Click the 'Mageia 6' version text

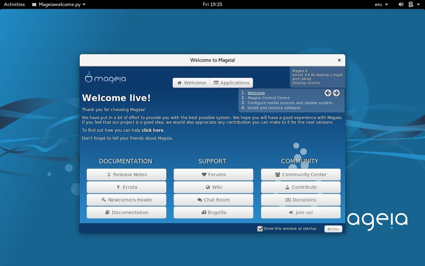coord(300,71)
